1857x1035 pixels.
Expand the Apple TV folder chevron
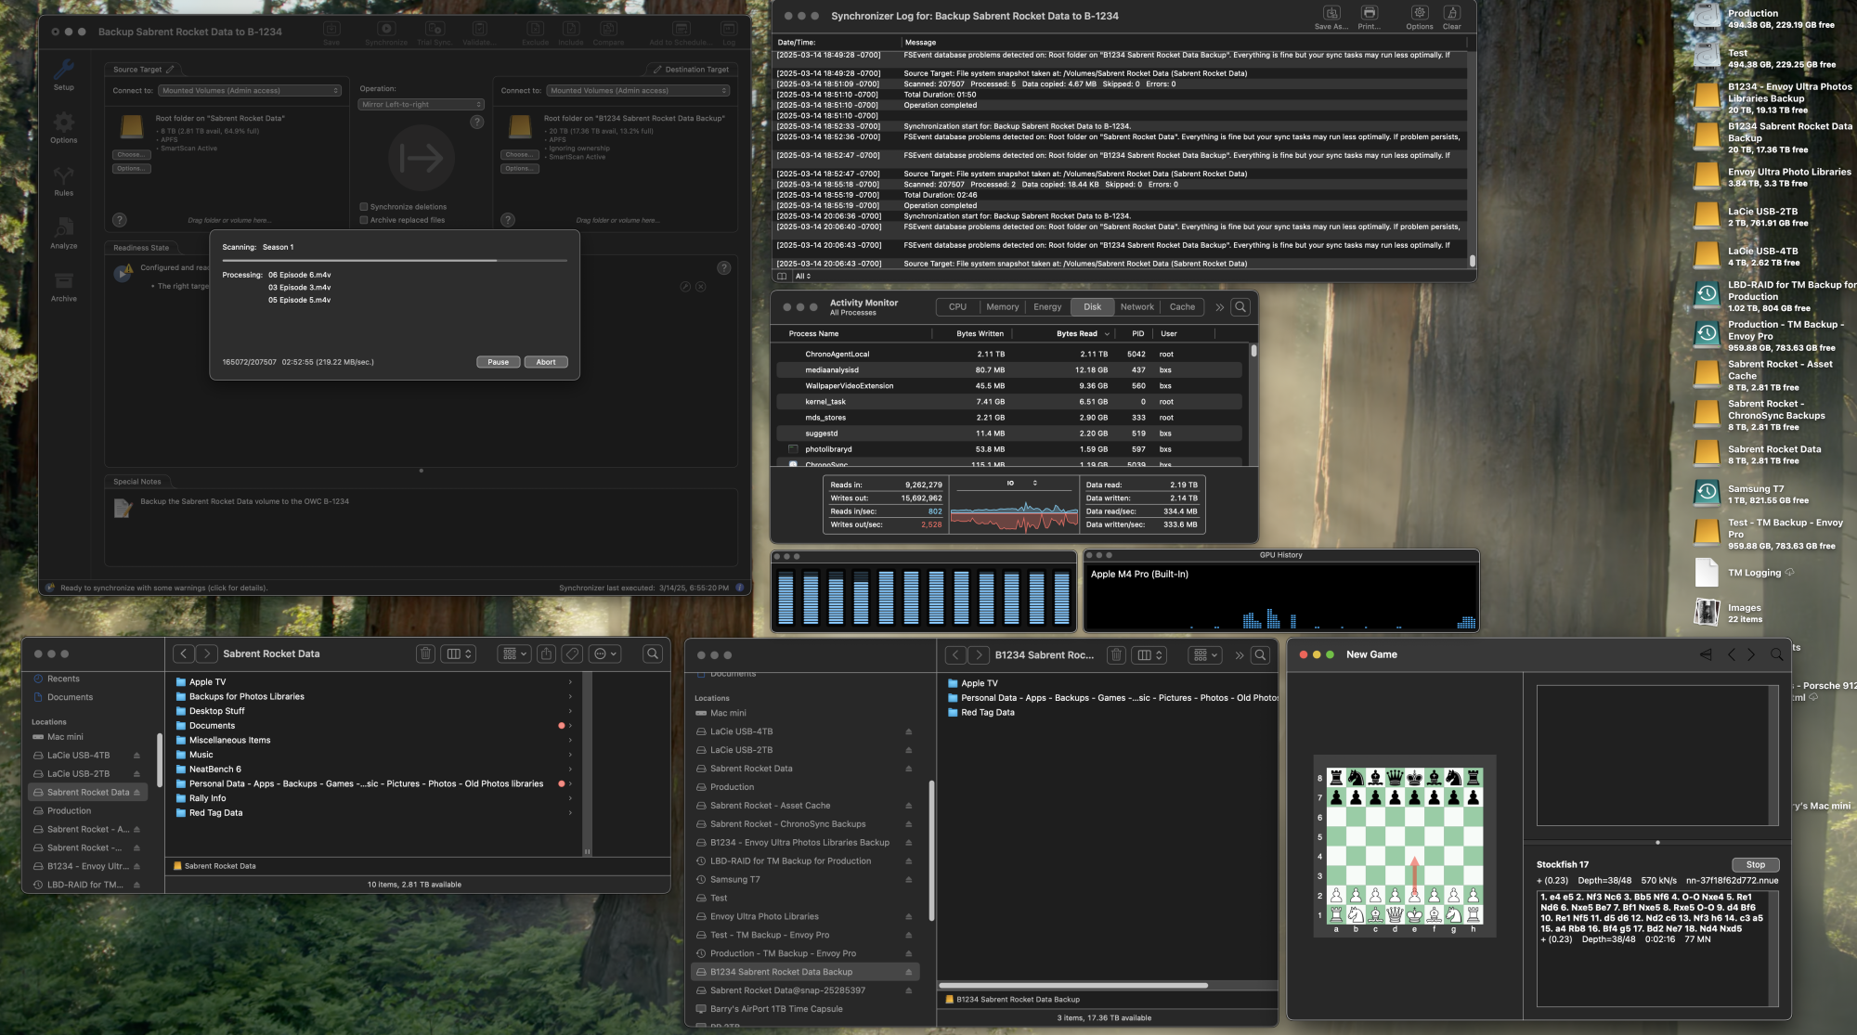coord(570,682)
